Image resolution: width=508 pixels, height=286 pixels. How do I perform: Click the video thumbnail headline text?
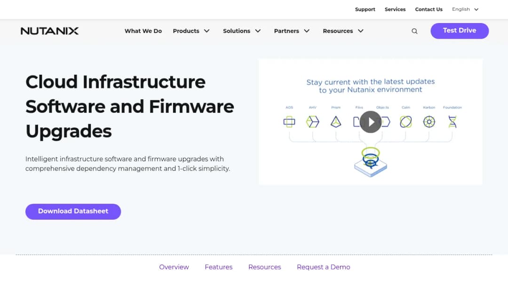[x=371, y=86]
